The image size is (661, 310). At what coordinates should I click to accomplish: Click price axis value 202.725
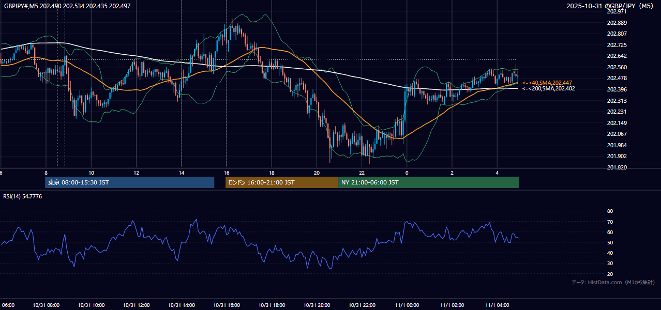[x=617, y=45]
